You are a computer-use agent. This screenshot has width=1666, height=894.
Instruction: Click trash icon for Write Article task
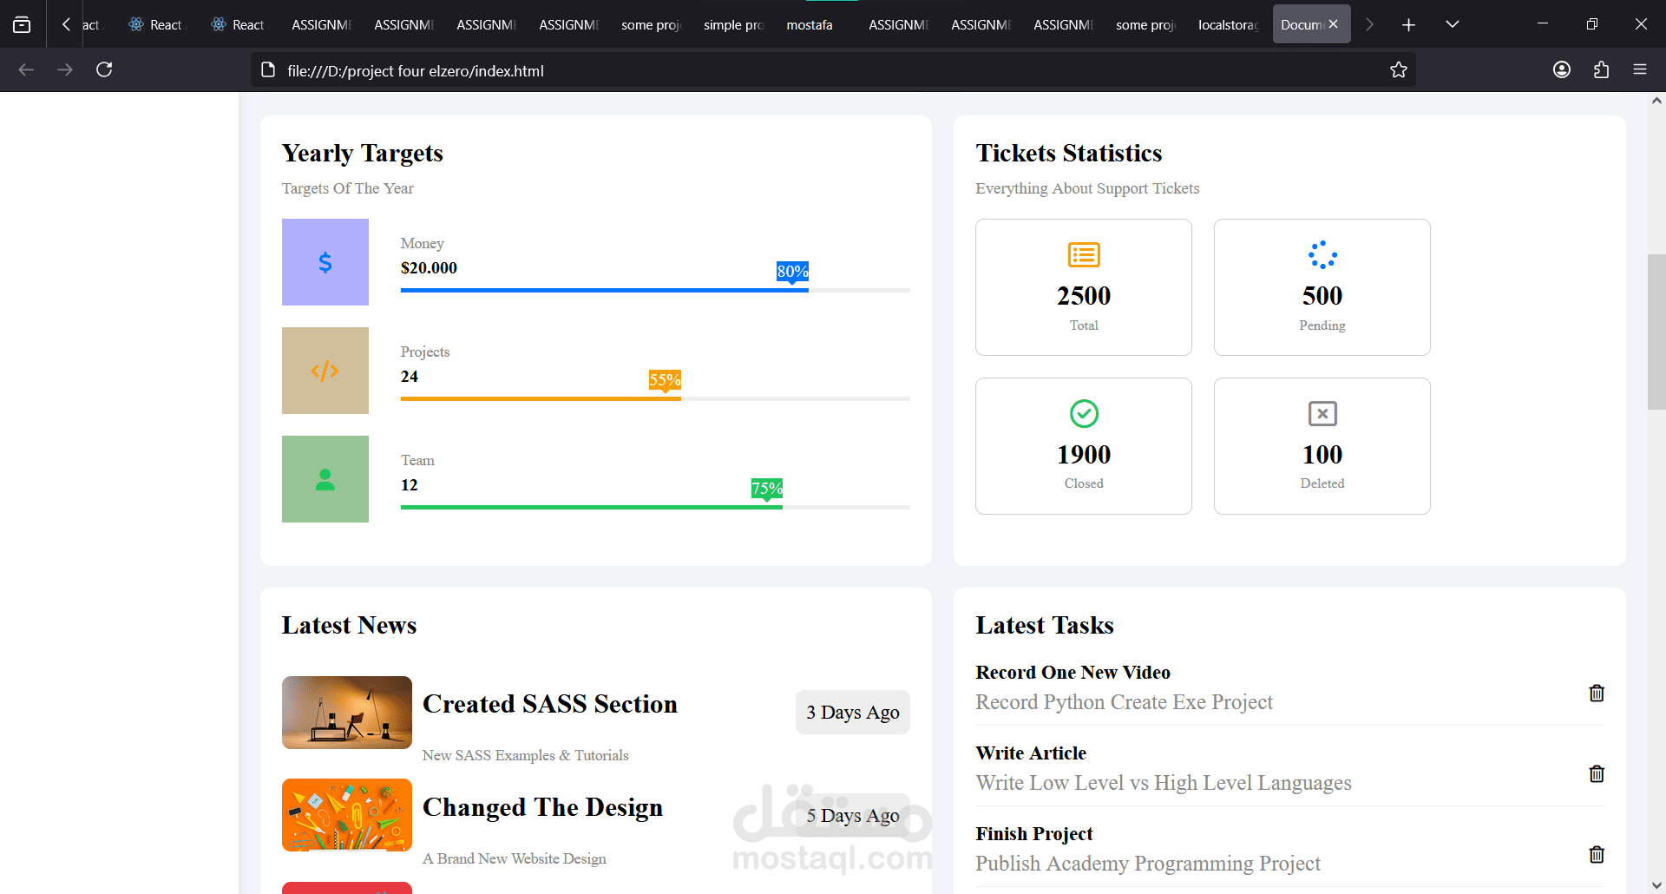(x=1596, y=773)
